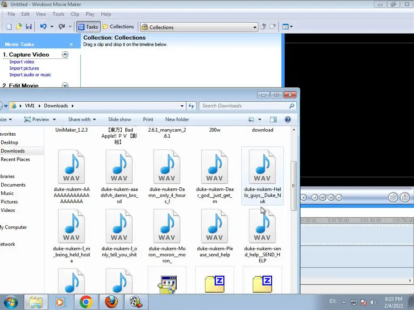The height and width of the screenshot is (310, 414).
Task: Click the volume icon in system tray
Action: click(373, 302)
